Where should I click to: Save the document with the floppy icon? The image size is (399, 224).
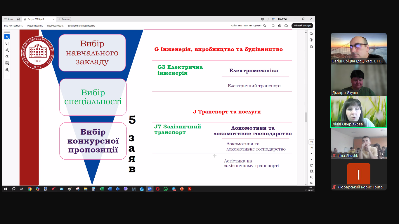(273, 26)
